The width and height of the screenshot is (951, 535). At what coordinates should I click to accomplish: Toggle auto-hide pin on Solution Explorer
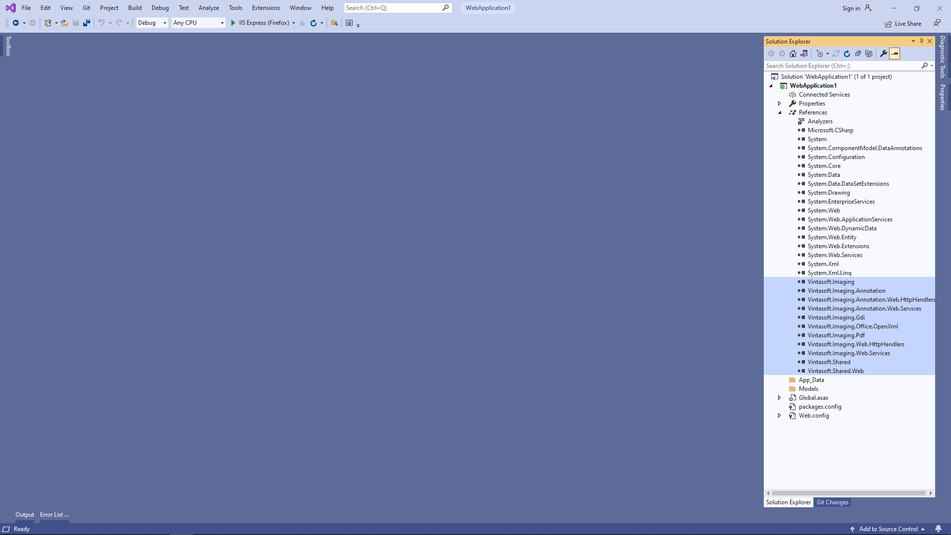(921, 41)
